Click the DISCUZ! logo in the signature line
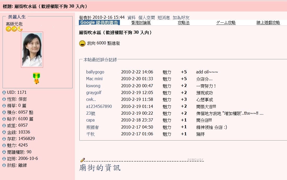 click(195, 159)
